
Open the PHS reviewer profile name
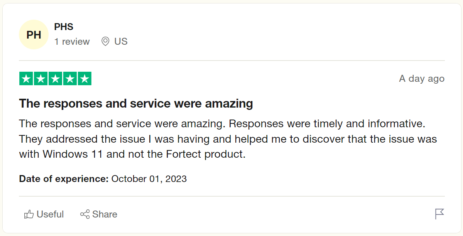click(64, 27)
